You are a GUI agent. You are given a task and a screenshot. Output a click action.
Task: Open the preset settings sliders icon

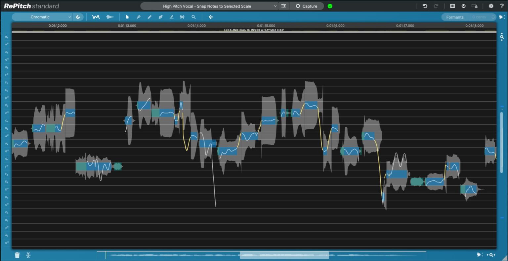click(283, 6)
